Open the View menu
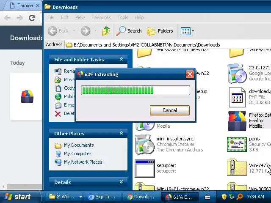Screen dimensions: 271x203 pos(80,17)
